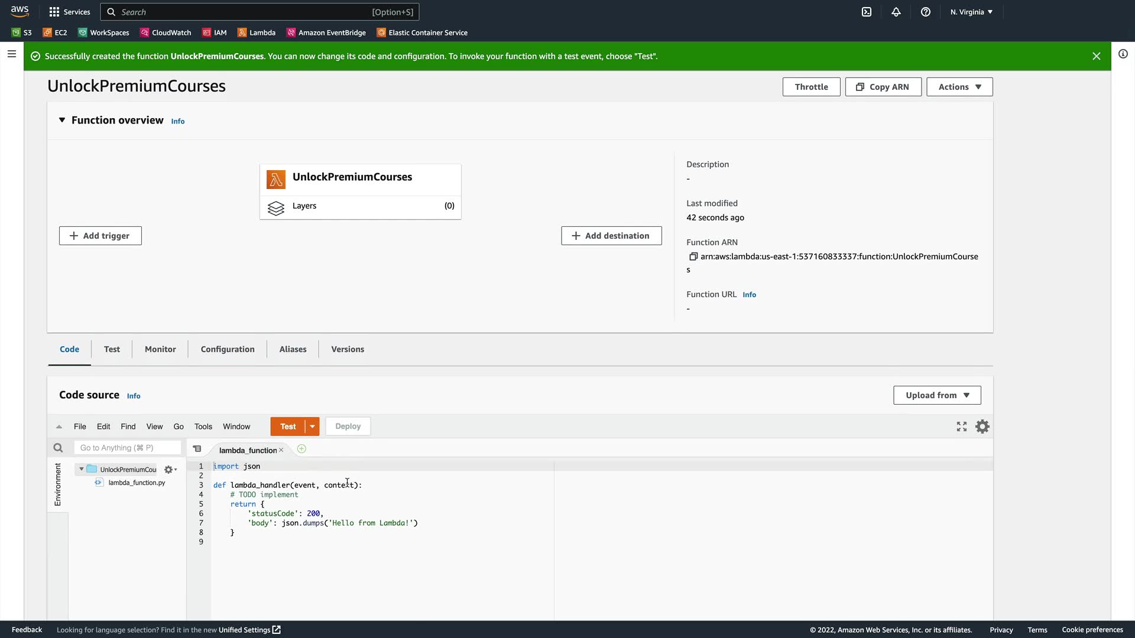The width and height of the screenshot is (1135, 638).
Task: Switch to the Configuration tab
Action: pyautogui.click(x=228, y=349)
